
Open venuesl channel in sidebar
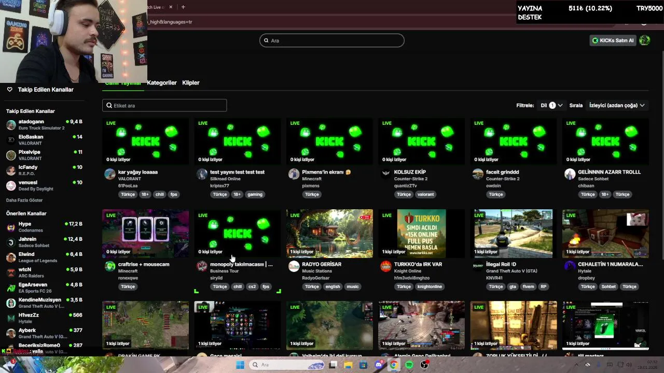[x=44, y=185]
